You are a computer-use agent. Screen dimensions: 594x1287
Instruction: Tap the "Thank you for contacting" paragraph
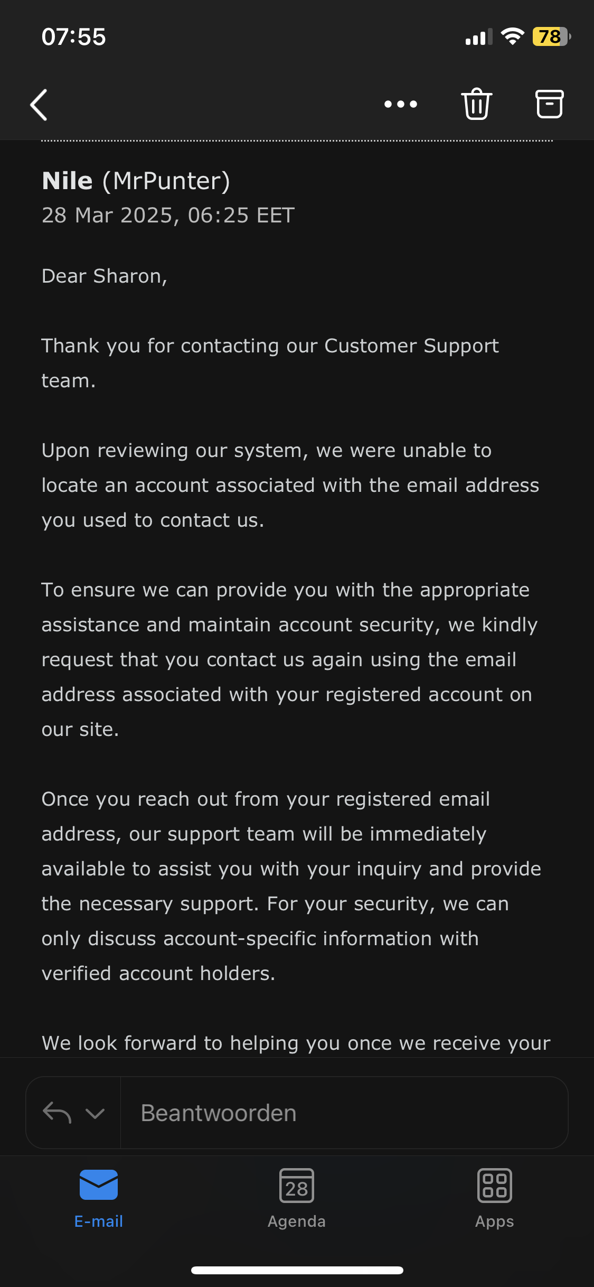point(270,363)
